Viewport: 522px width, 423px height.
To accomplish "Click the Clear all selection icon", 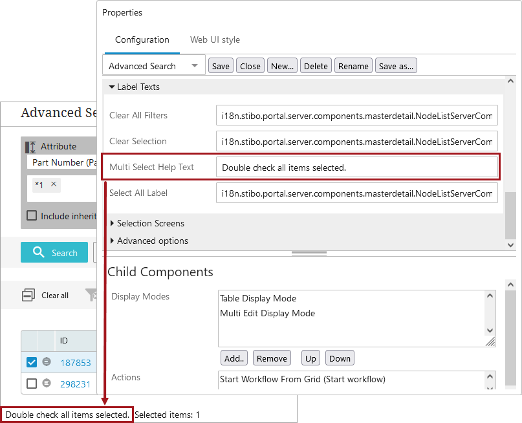I will click(28, 295).
